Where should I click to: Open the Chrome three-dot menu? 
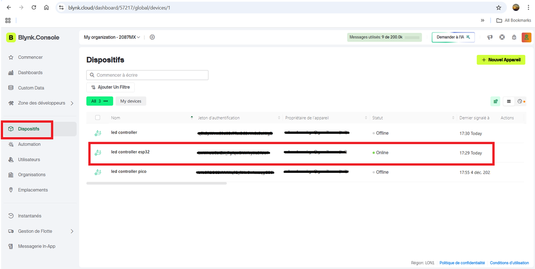coord(528,7)
